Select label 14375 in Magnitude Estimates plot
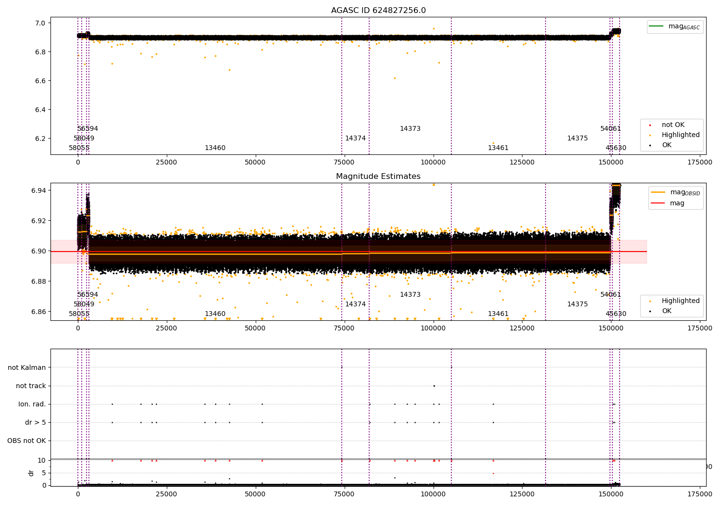Screen dimensions: 721x505 [577, 304]
